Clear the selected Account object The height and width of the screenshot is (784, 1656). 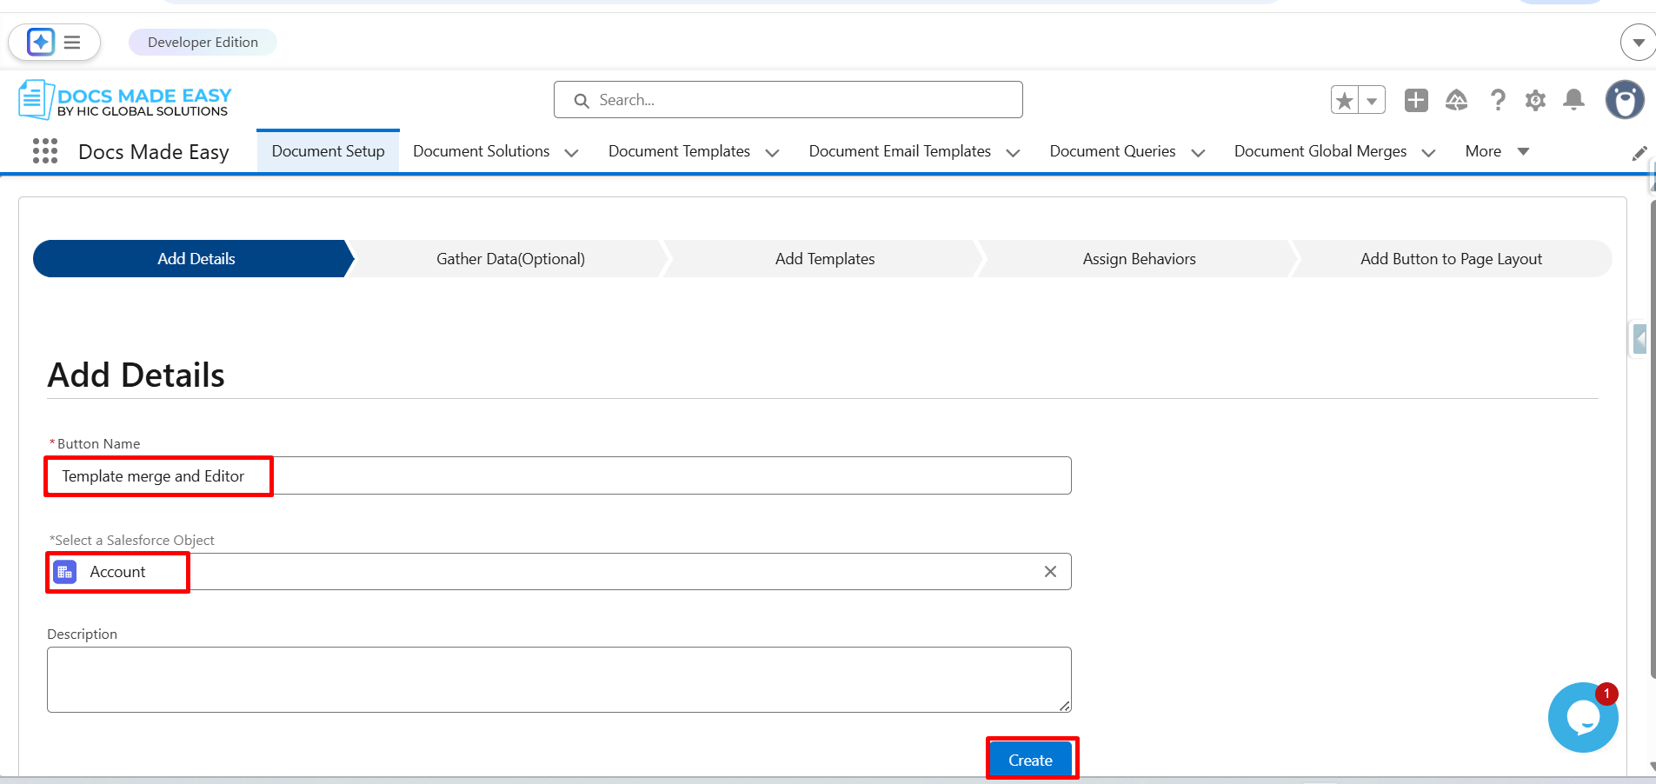coord(1050,572)
